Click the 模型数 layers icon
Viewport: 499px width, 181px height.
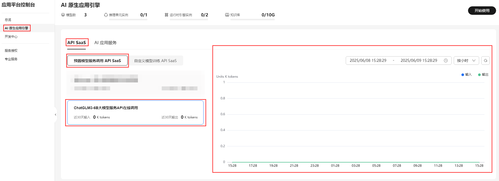click(63, 15)
